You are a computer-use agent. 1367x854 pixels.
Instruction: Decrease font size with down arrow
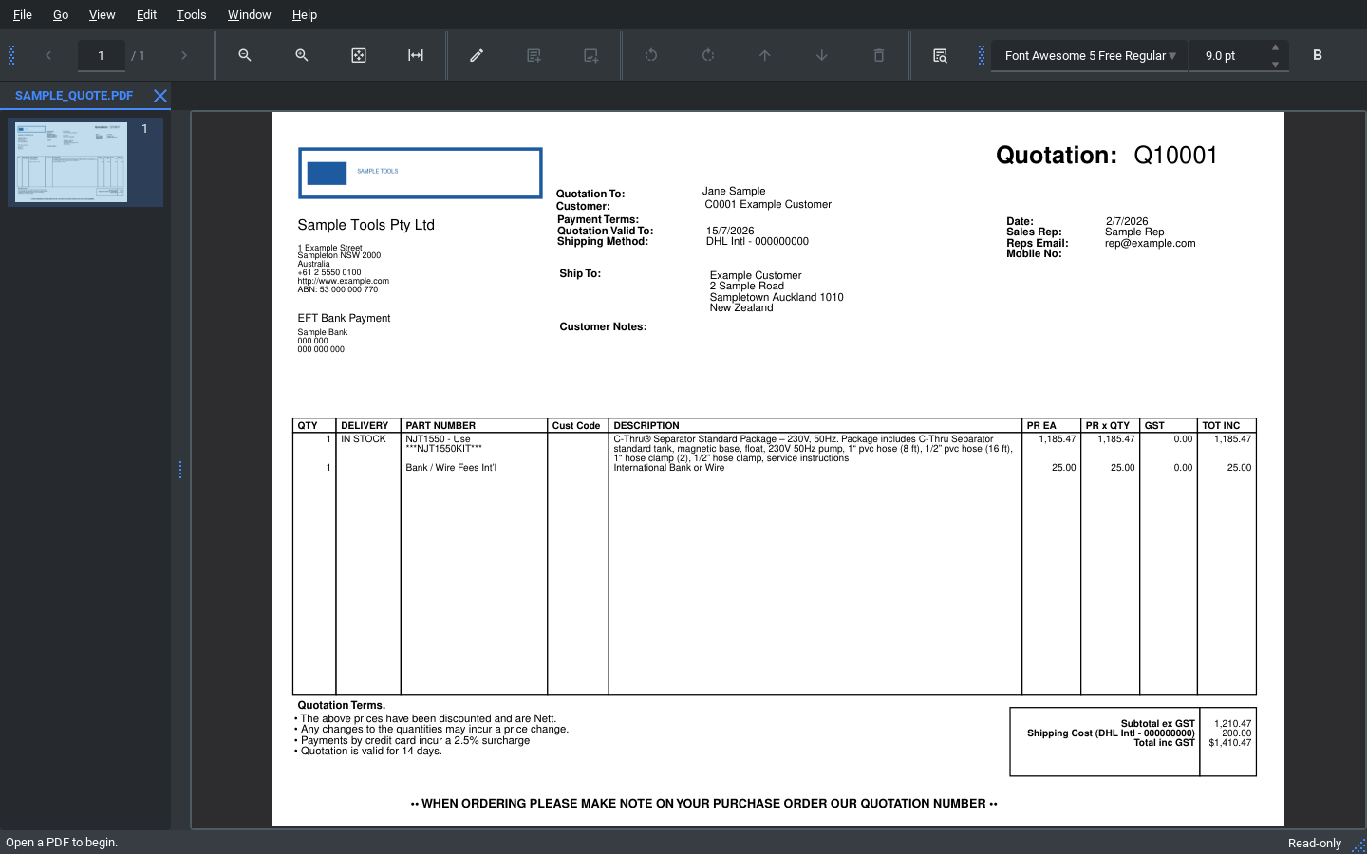[x=1275, y=65]
